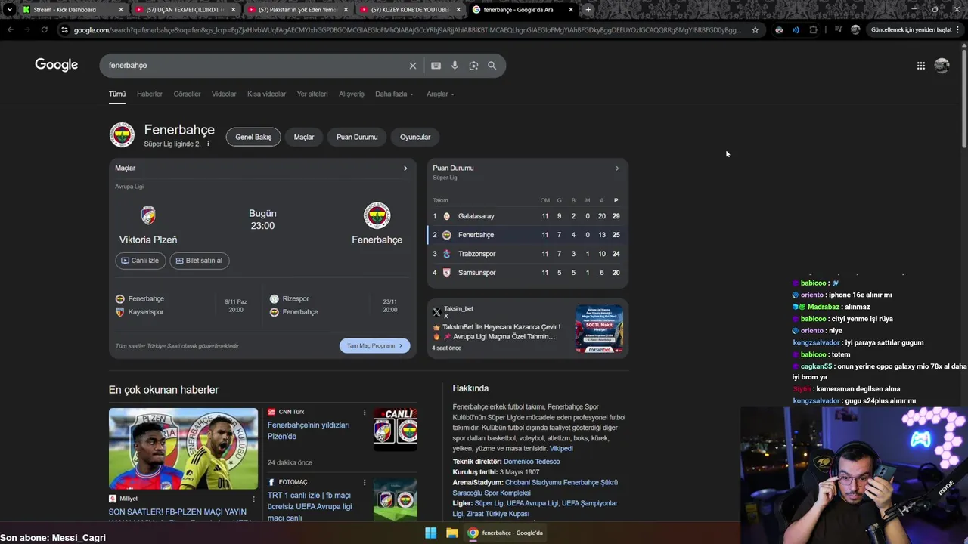The width and height of the screenshot is (968, 544).
Task: Click the Samsunspor row in standings
Action: click(x=527, y=273)
